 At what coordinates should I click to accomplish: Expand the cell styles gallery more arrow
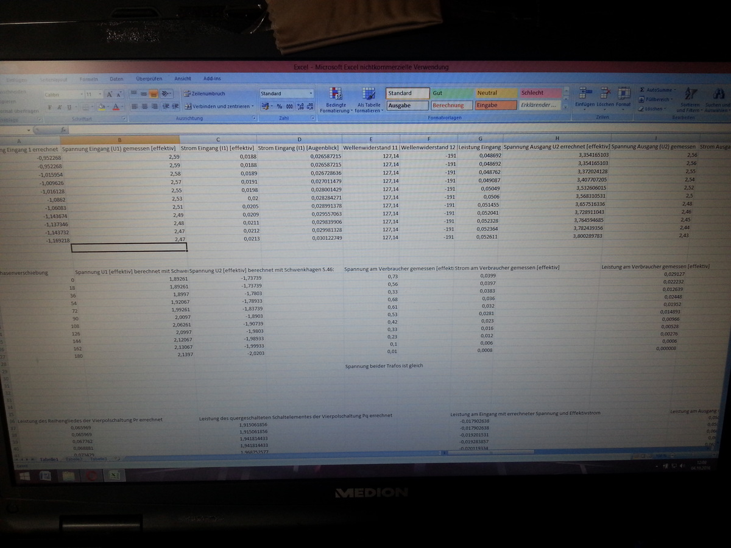tap(566, 107)
